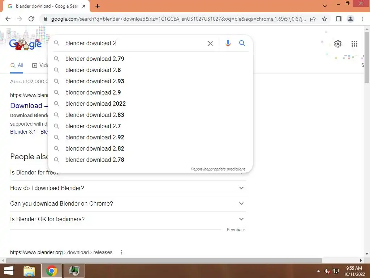Click the horizontal scrollbar right arrow

coord(361,261)
